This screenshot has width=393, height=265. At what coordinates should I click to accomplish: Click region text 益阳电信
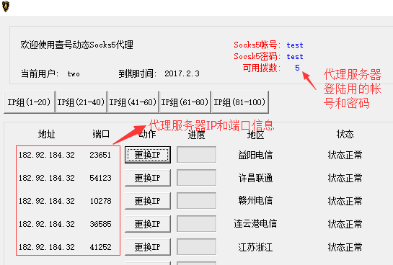pyautogui.click(x=255, y=155)
